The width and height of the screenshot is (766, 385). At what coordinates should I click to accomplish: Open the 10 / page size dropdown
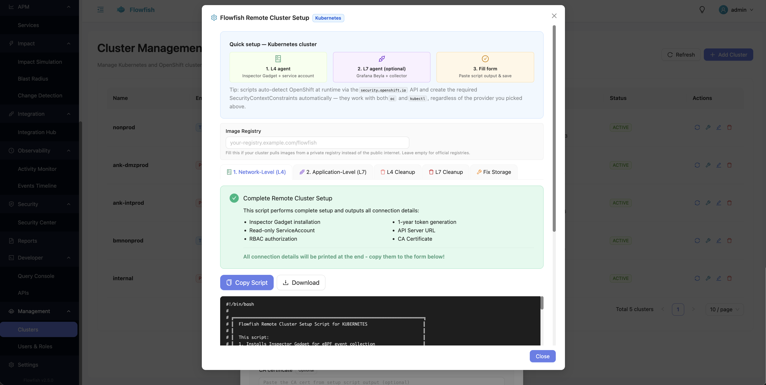tap(724, 310)
